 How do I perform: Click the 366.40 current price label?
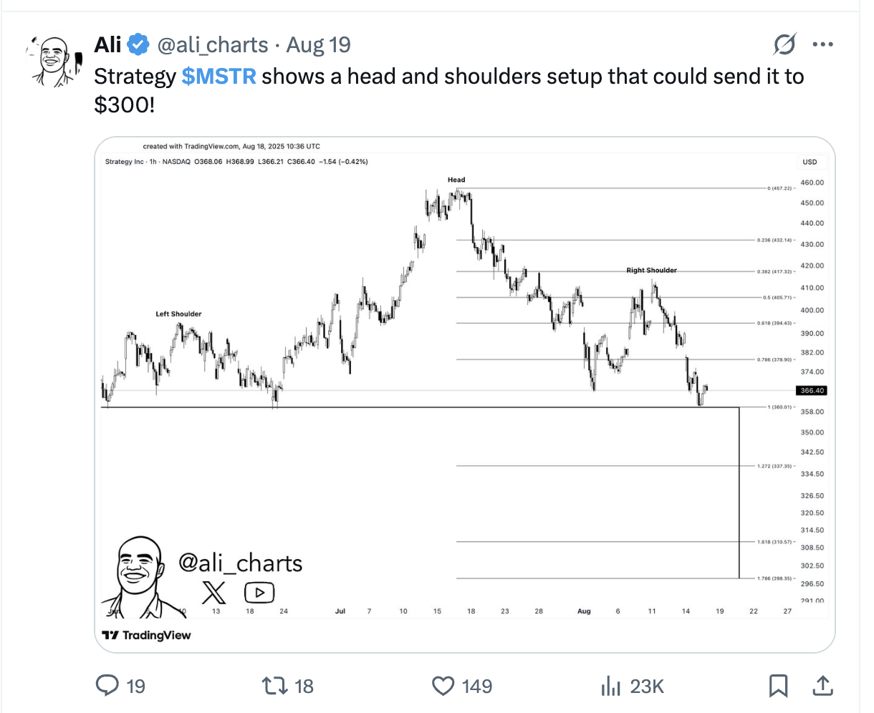point(812,391)
